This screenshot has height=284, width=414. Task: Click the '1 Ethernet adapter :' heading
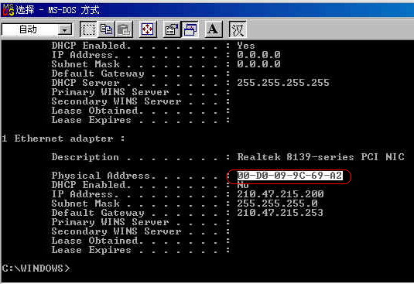point(63,139)
